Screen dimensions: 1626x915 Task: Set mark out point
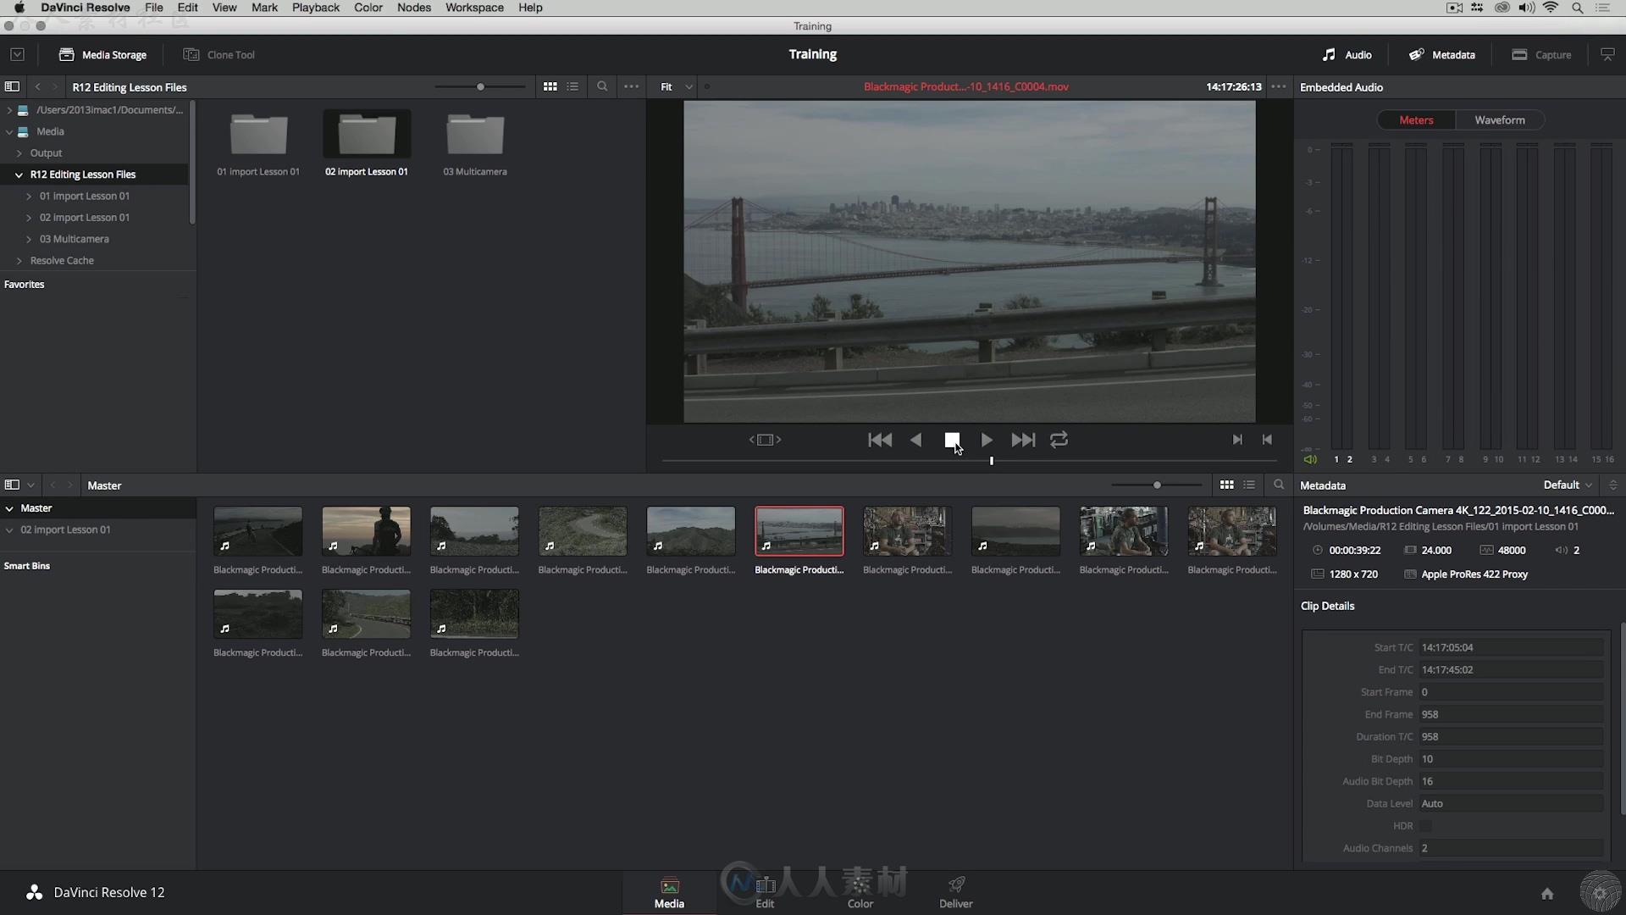click(1267, 440)
